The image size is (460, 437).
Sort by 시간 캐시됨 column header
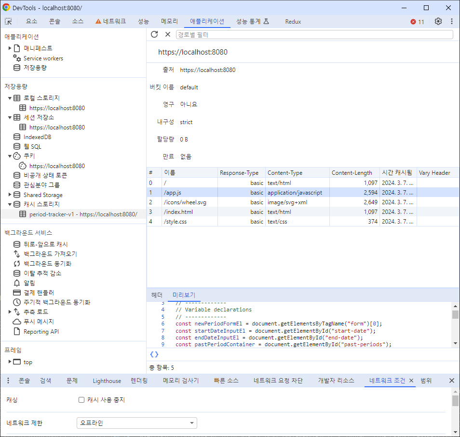tap(398, 173)
